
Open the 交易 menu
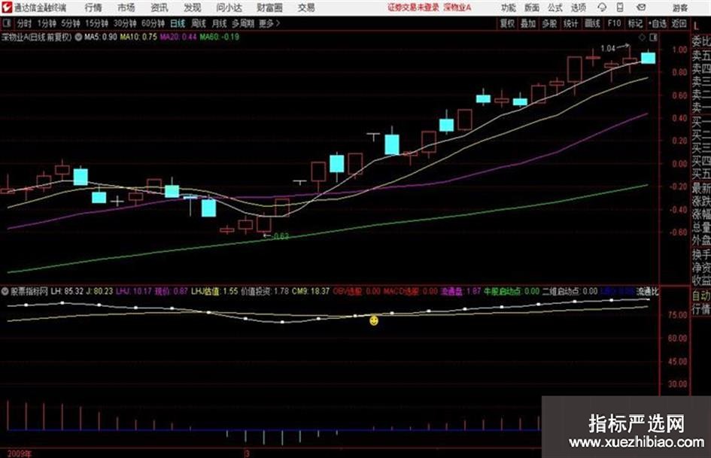click(x=306, y=8)
